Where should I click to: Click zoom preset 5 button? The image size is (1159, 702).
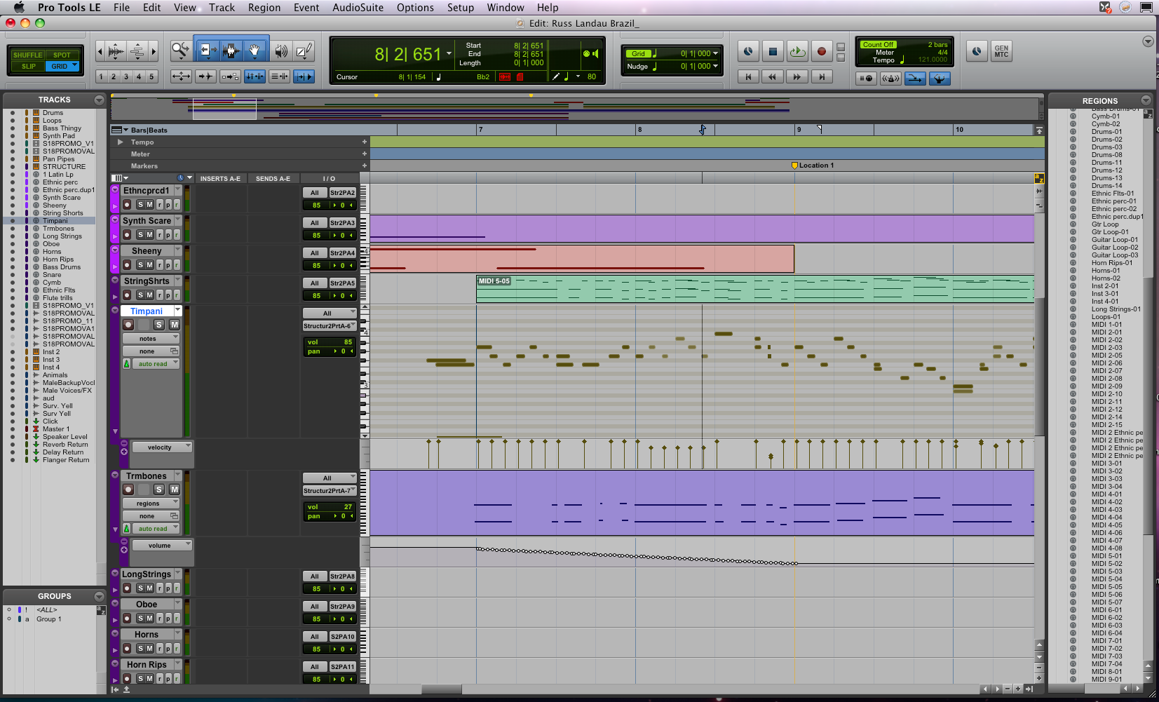pos(151,76)
